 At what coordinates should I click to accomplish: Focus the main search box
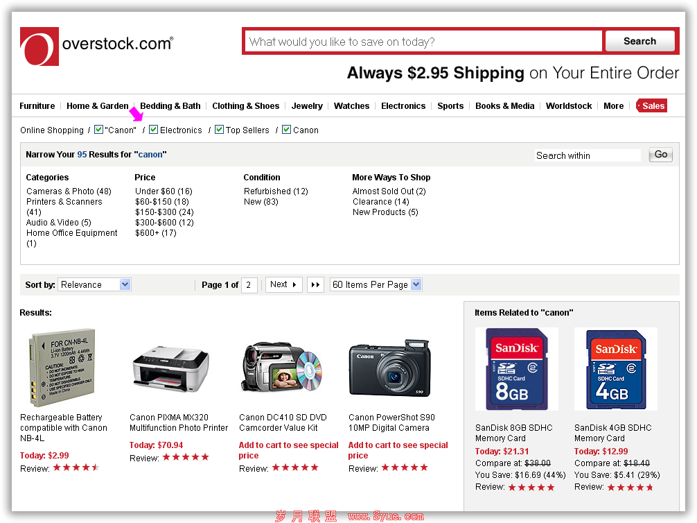tap(423, 42)
